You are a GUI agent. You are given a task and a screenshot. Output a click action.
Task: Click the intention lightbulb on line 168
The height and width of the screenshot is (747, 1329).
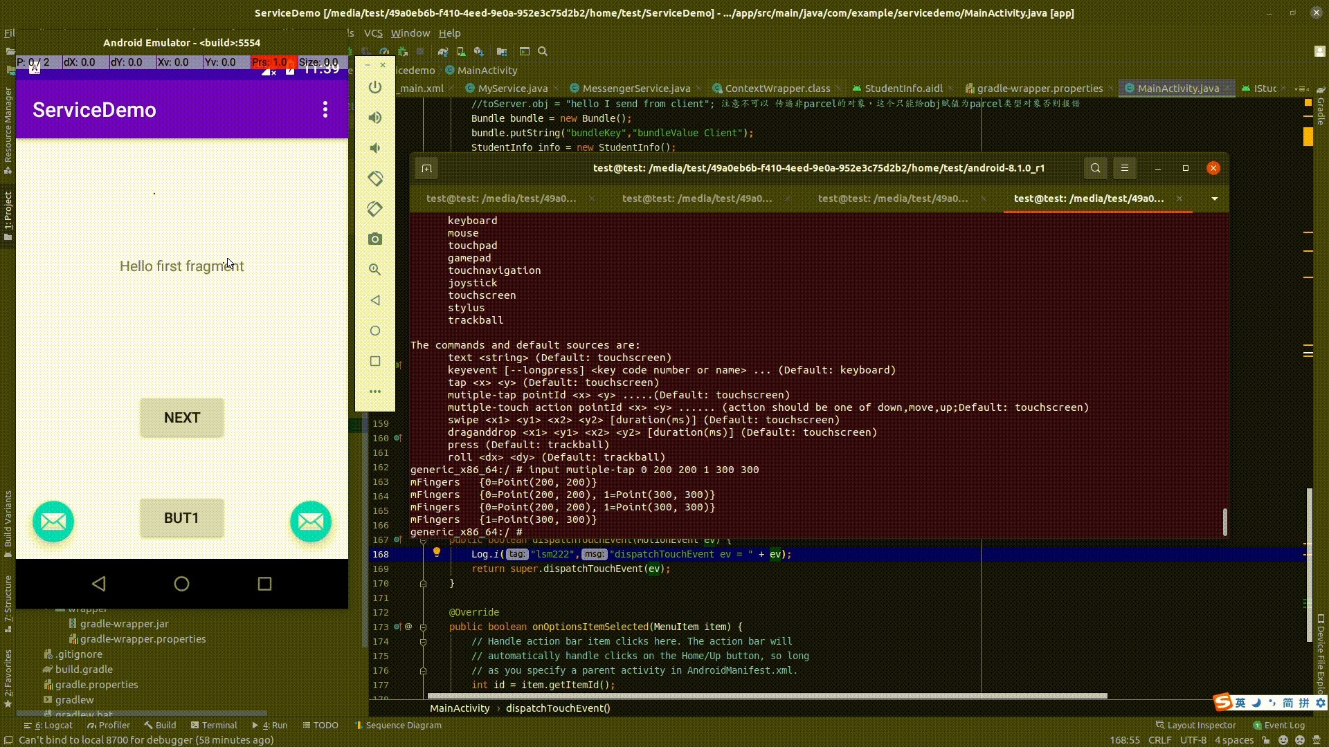pos(437,552)
